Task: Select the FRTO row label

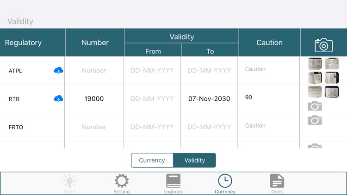Action: coord(16,127)
